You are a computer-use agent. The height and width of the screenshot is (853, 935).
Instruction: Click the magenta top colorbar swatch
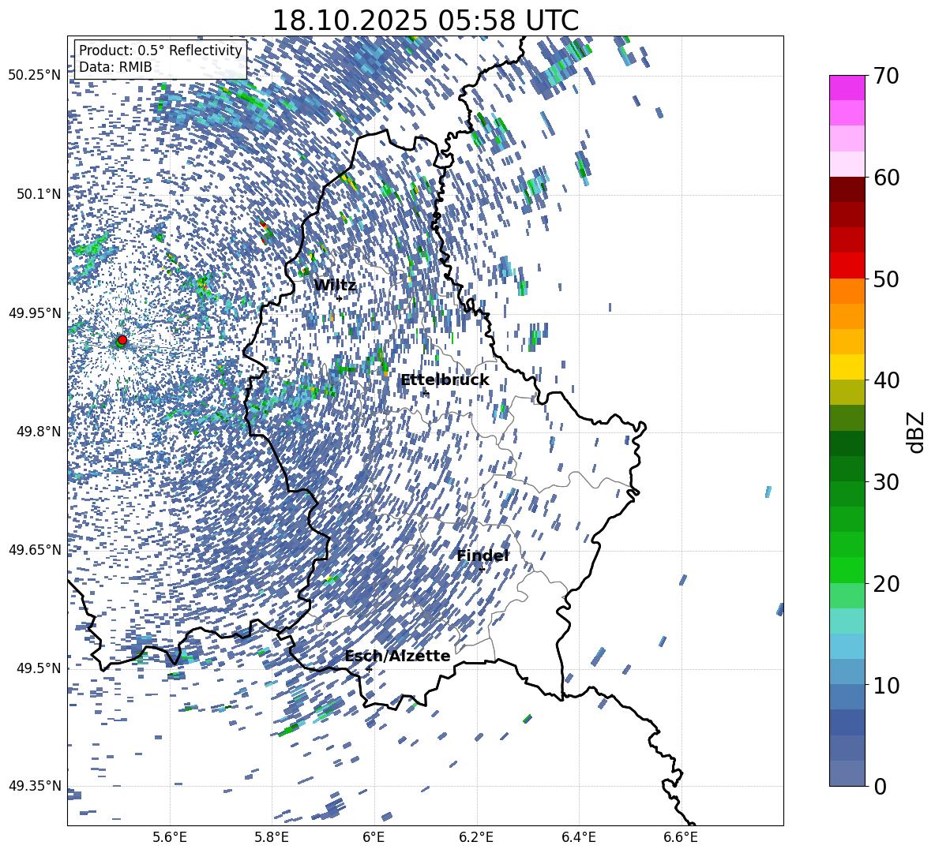(847, 88)
